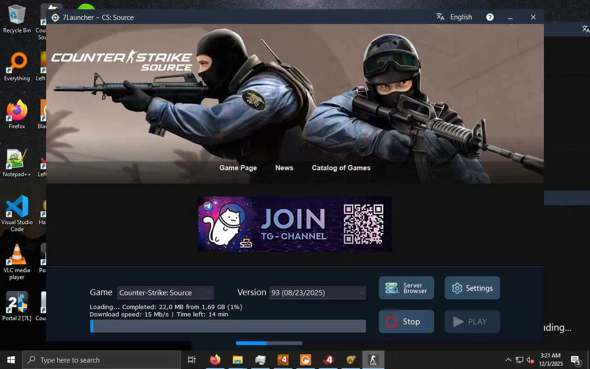The width and height of the screenshot is (590, 369).
Task: Click the active CSS launcher taskbar icon
Action: click(x=373, y=360)
